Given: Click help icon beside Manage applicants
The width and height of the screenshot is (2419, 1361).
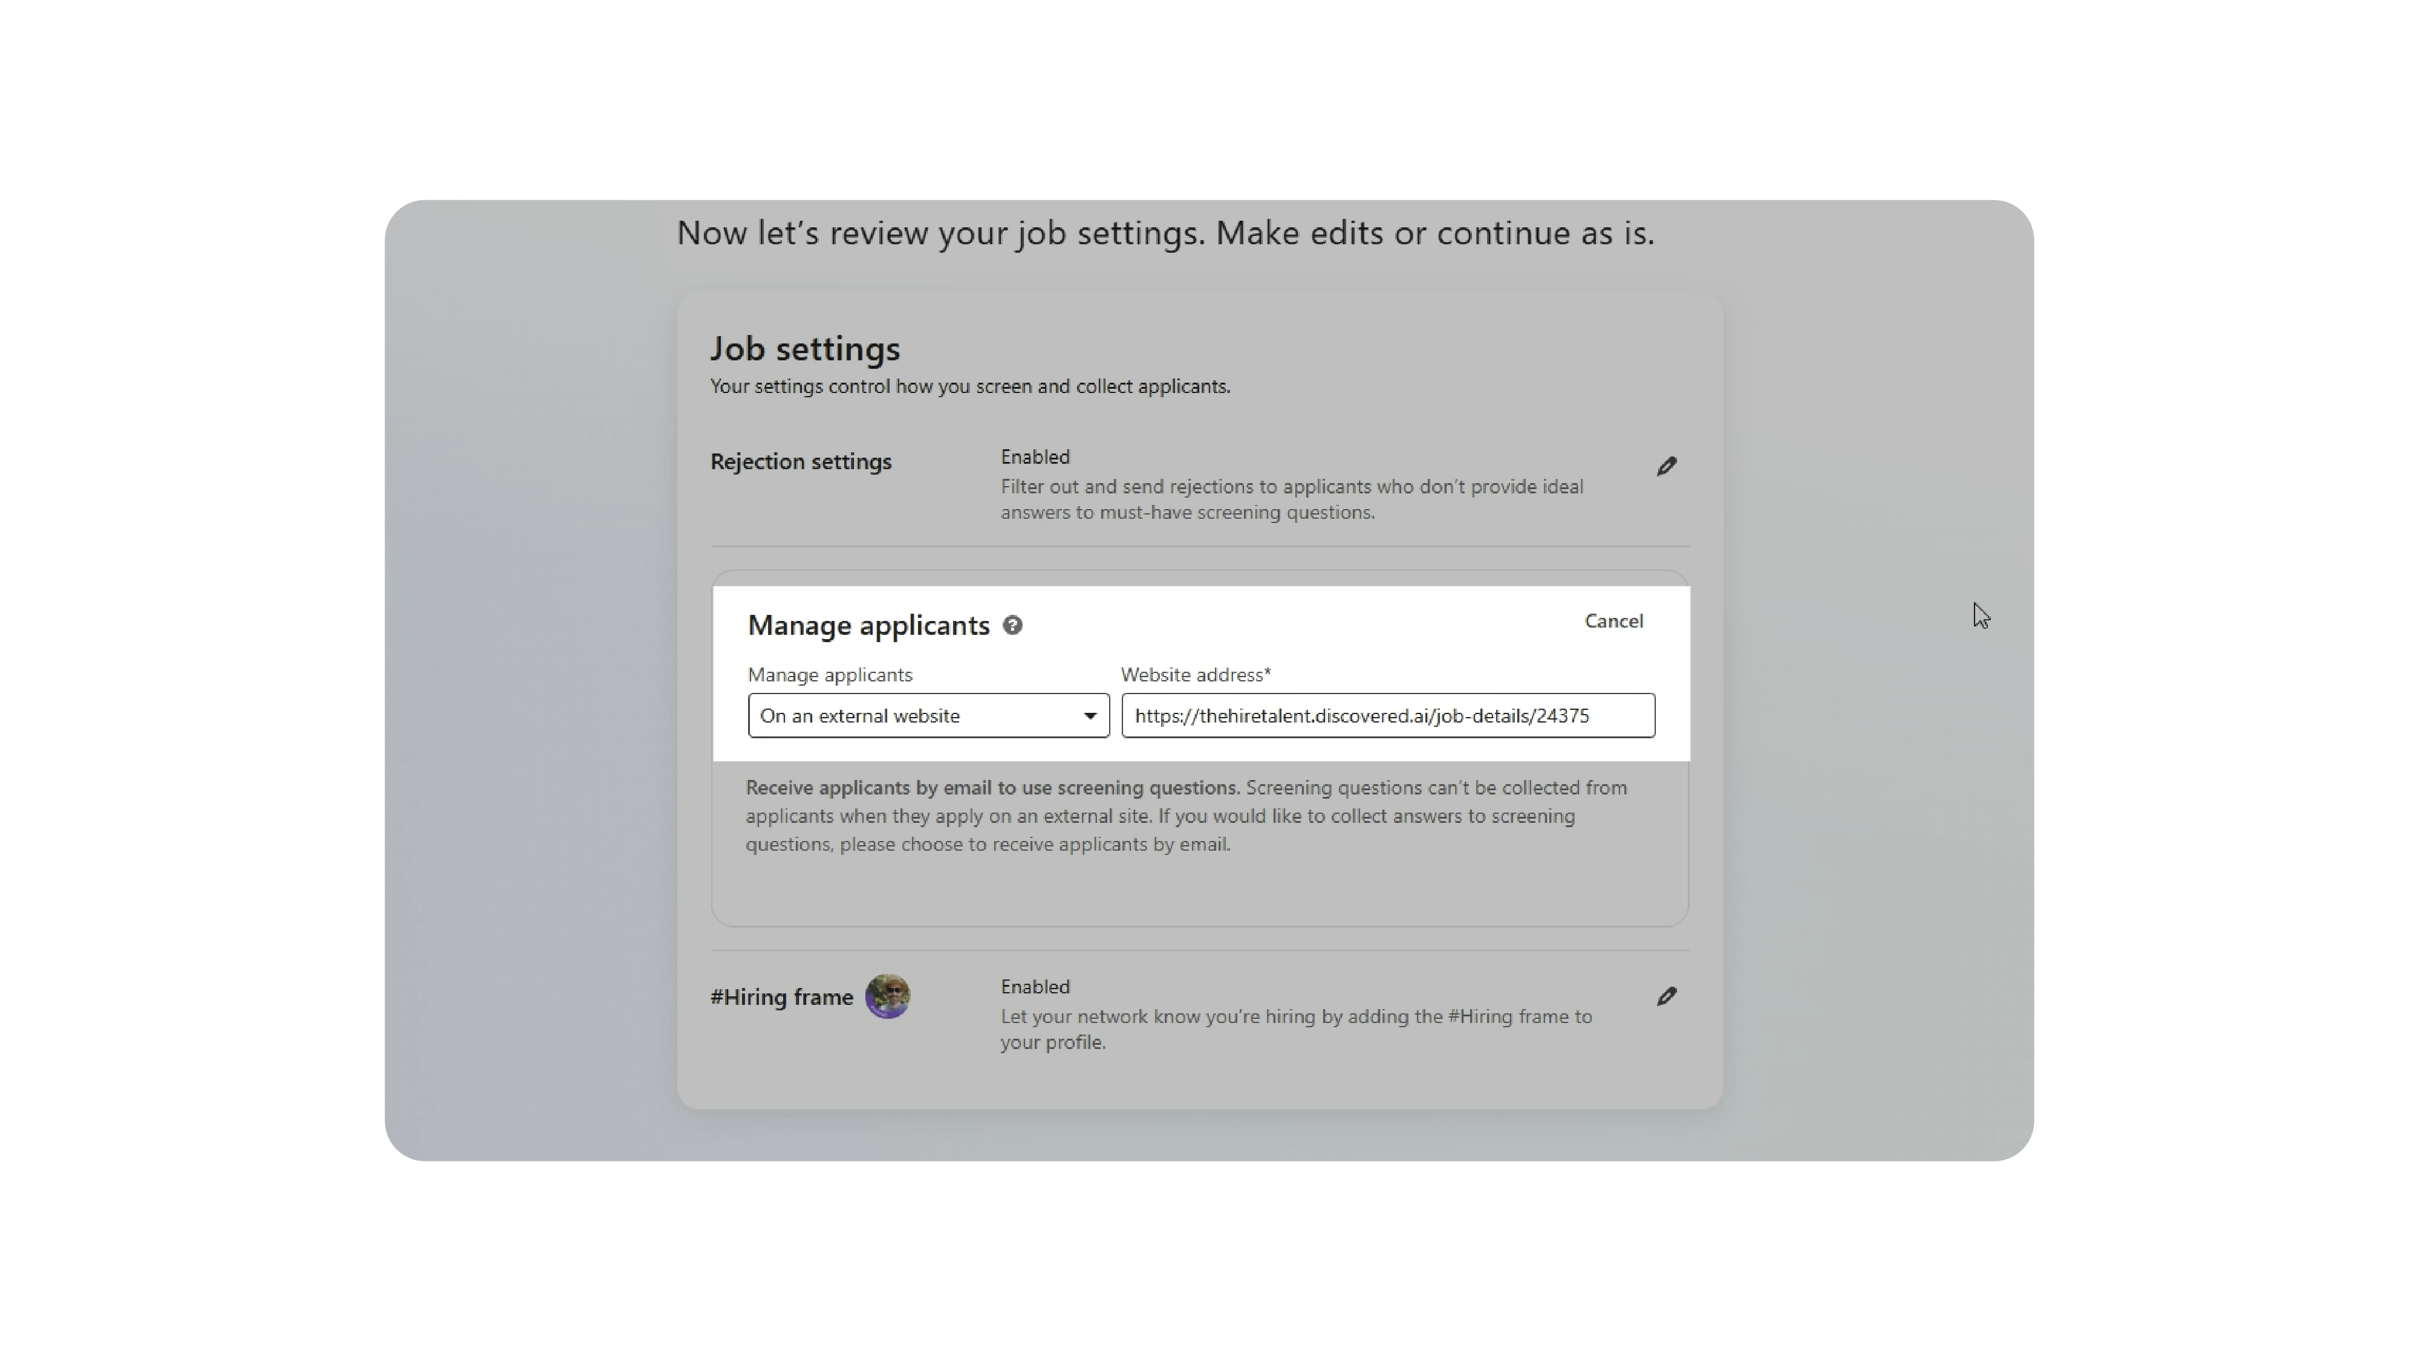Looking at the screenshot, I should point(1012,625).
